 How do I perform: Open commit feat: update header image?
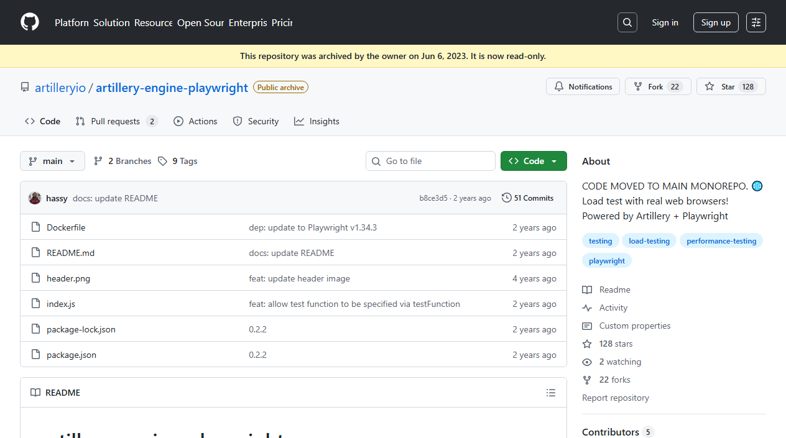pyautogui.click(x=299, y=278)
